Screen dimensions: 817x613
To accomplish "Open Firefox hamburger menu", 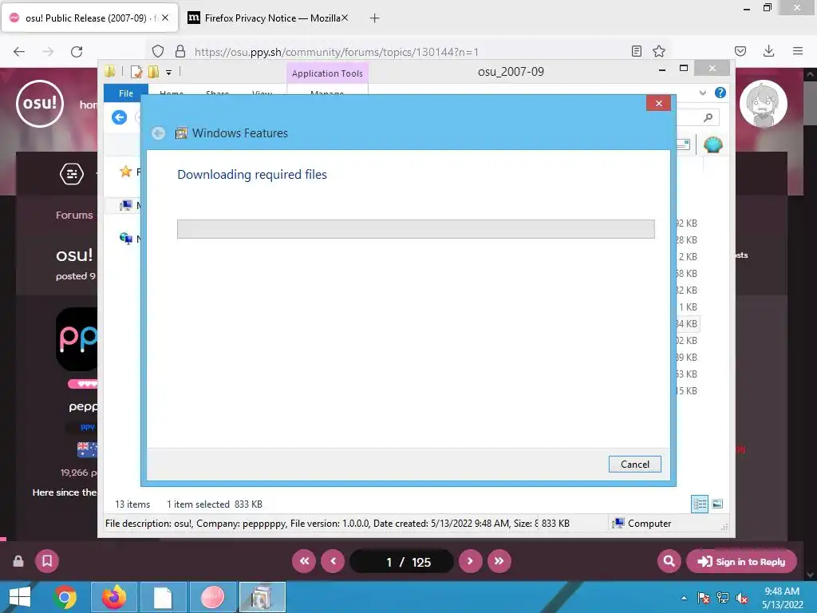I will 797,51.
